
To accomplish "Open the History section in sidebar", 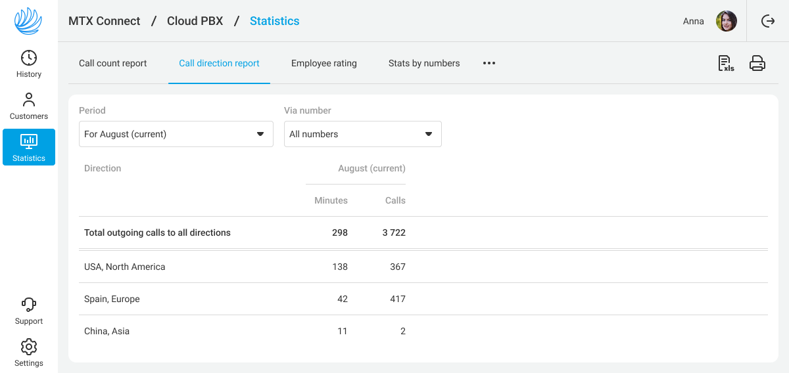I will 29,64.
